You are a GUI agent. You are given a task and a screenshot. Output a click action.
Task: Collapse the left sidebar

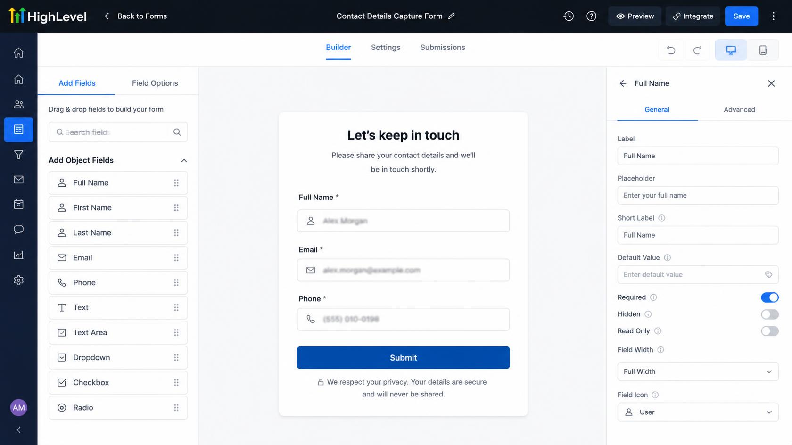pyautogui.click(x=19, y=430)
